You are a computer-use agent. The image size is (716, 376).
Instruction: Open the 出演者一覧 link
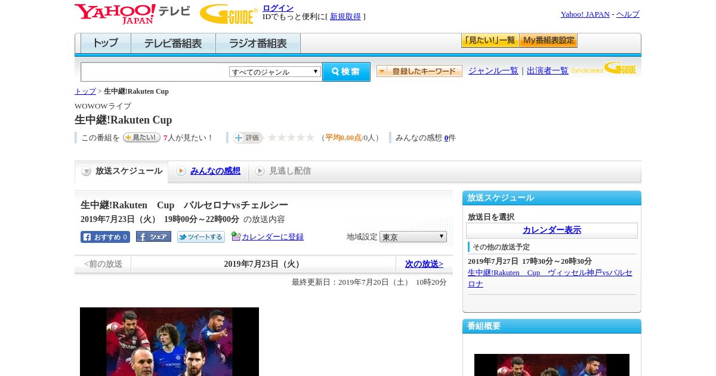(x=548, y=71)
